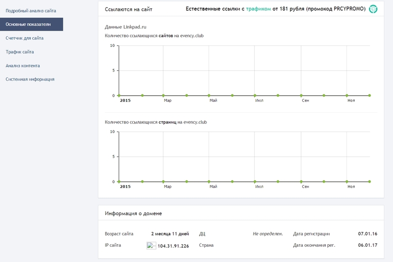Screen dimensions: 393x262
Task: Open "Подробный анализ сайта" in the sidebar
Action: (31, 10)
